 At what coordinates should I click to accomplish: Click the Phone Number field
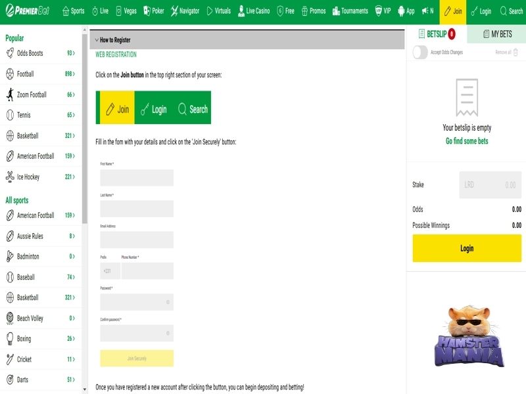pos(147,271)
